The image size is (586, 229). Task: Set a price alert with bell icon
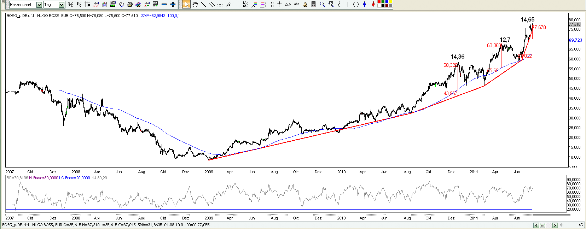click(x=305, y=4)
